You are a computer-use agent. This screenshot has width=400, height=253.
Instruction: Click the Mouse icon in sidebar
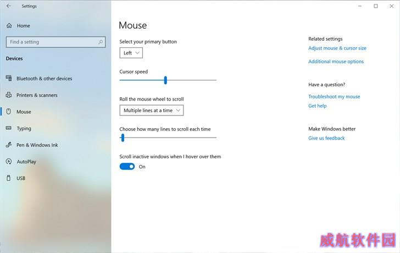coord(9,112)
